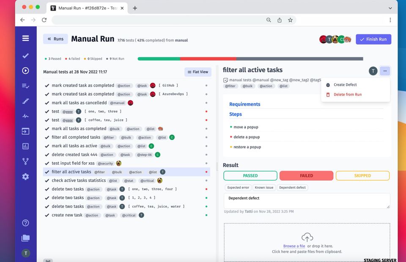The width and height of the screenshot is (406, 262).
Task: Click the 'move a popup' step
Action: (246, 127)
